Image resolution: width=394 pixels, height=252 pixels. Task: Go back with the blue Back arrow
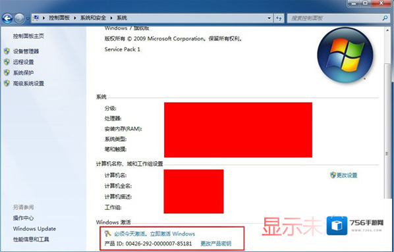click(x=7, y=18)
